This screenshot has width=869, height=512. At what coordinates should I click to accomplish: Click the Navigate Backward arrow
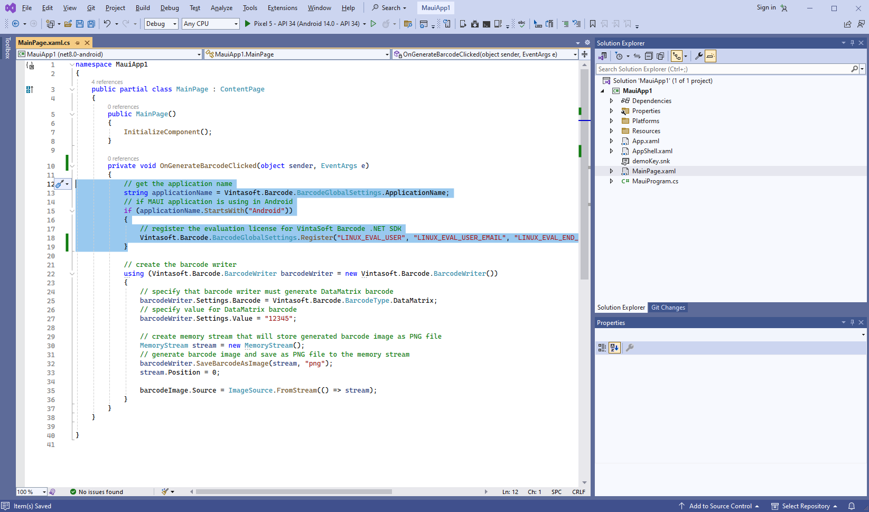coord(15,24)
